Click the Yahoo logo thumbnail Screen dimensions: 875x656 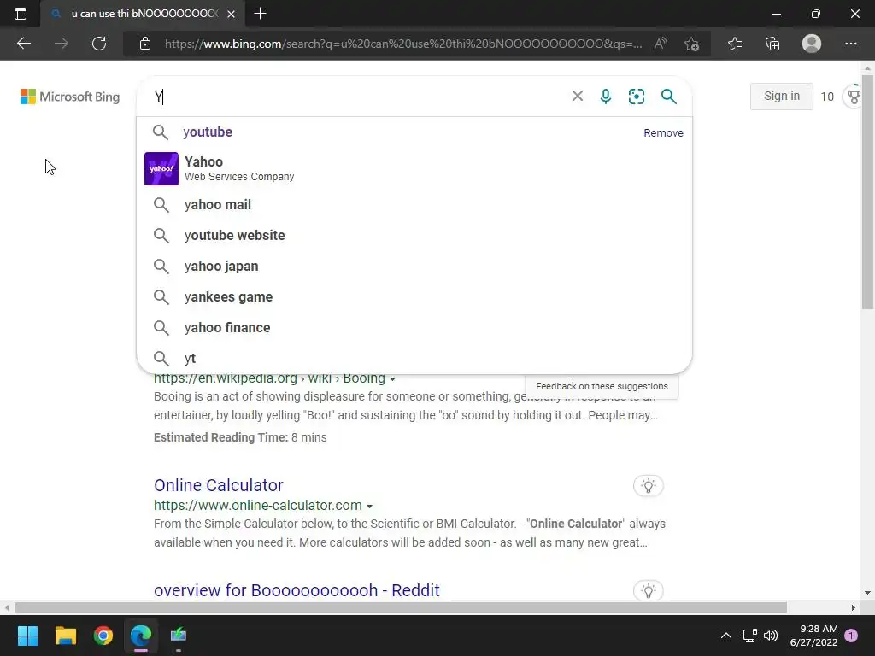click(x=161, y=168)
